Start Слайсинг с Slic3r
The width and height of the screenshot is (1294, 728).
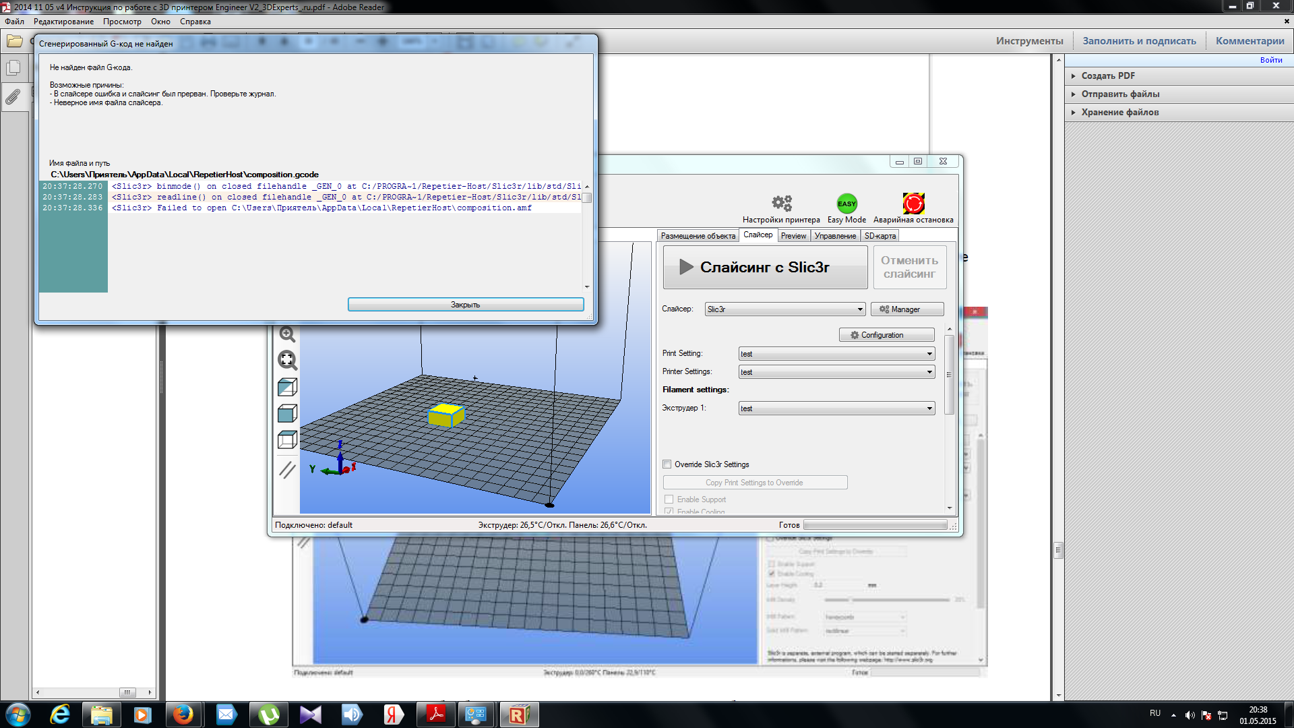(x=766, y=267)
